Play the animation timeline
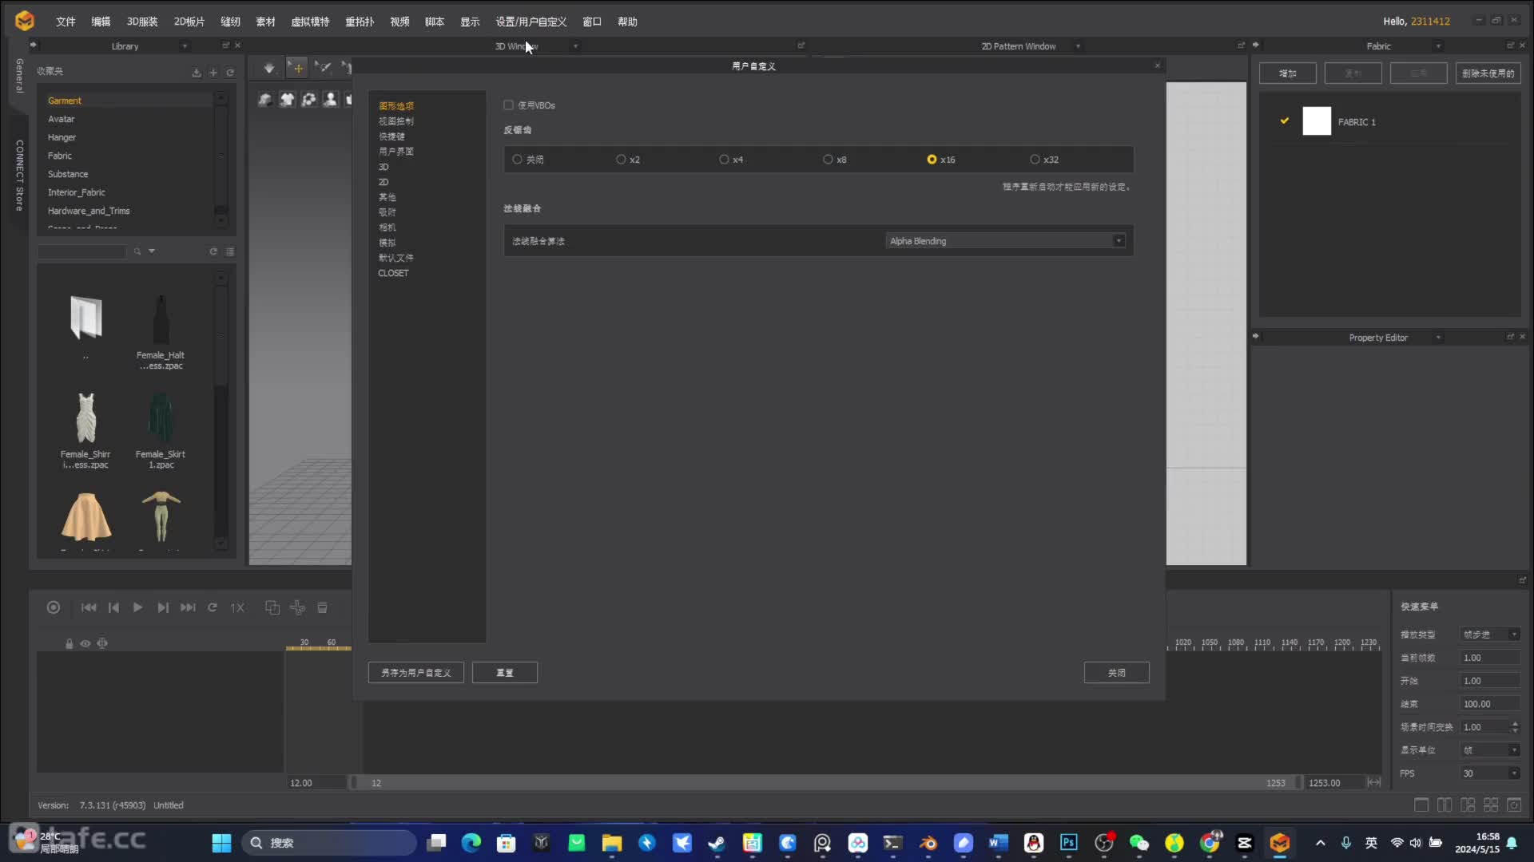 (x=137, y=607)
